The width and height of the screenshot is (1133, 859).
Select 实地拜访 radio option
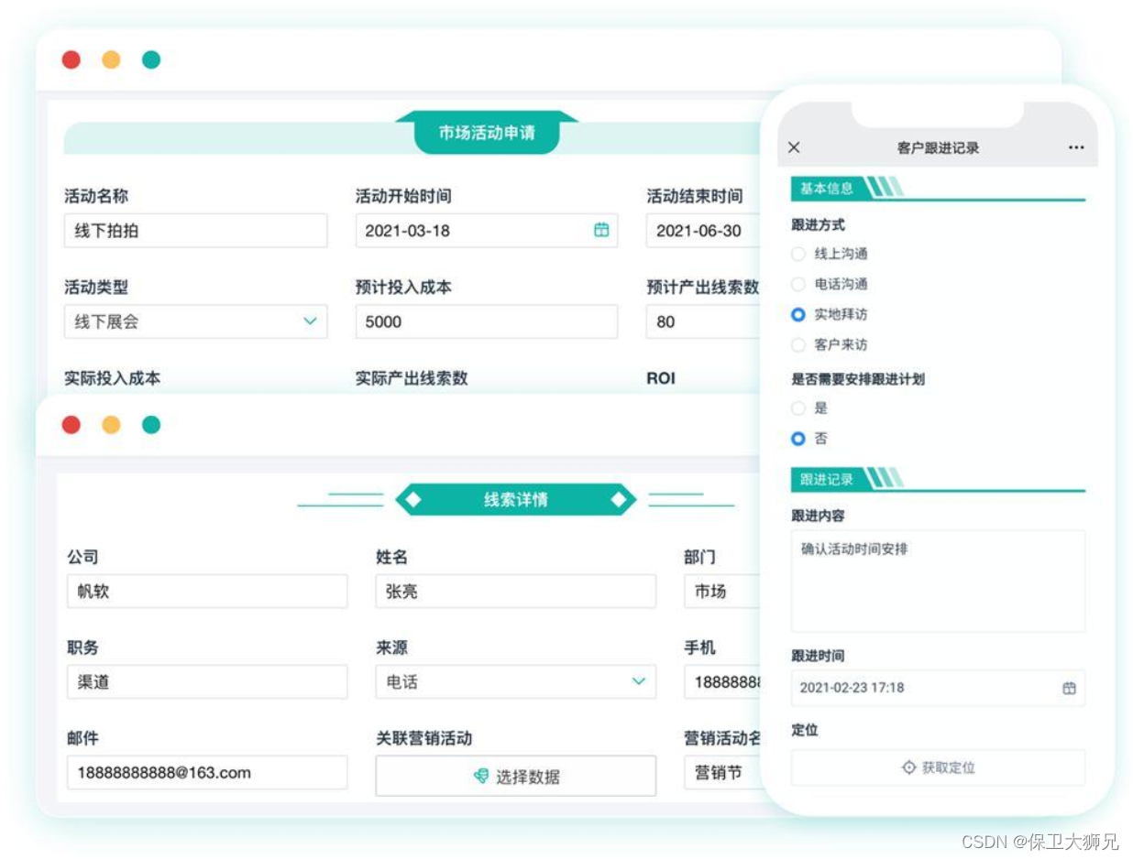798,314
